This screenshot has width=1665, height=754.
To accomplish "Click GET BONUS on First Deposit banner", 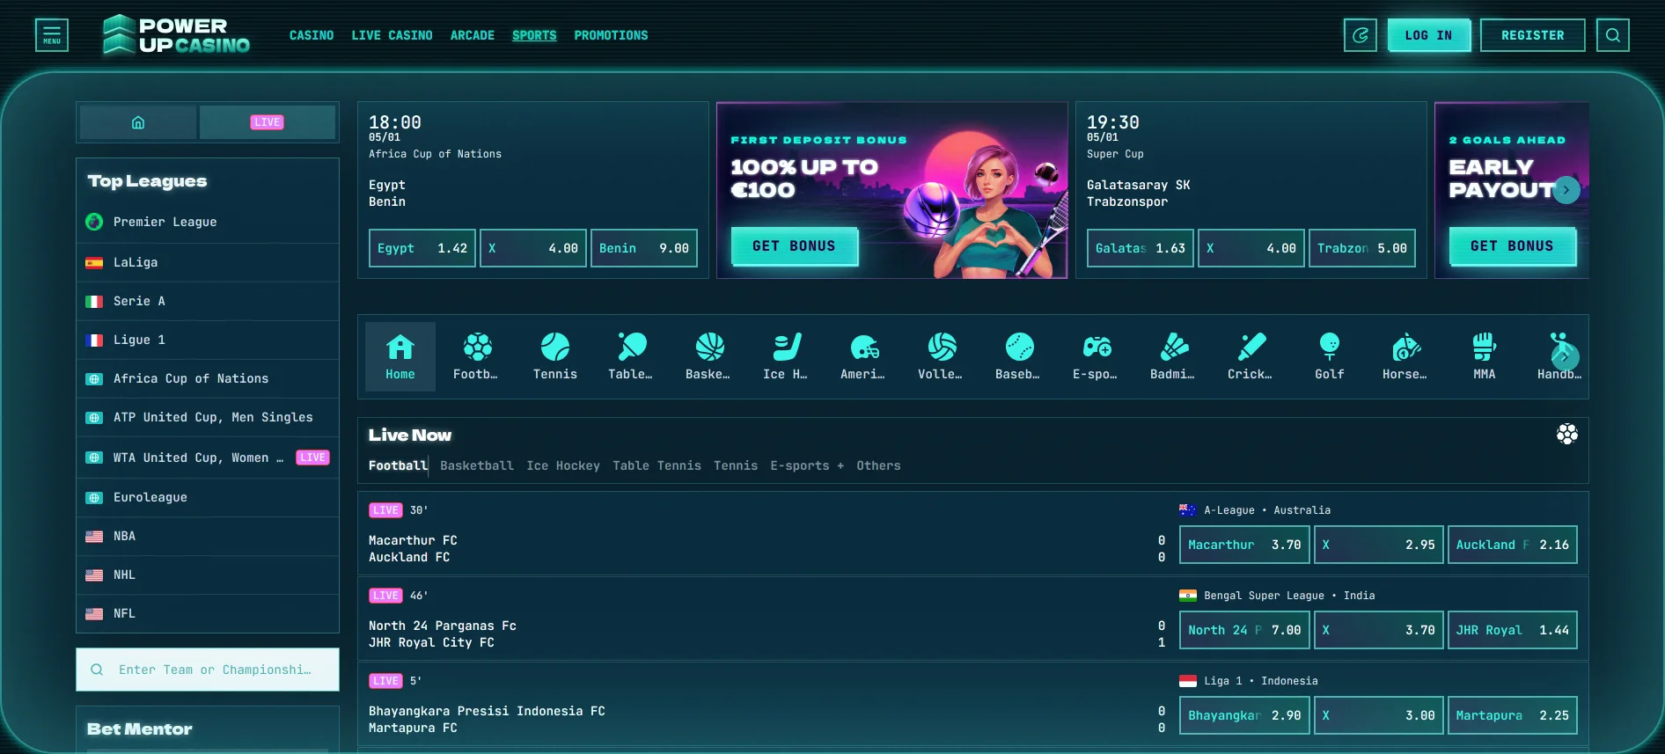I will 795,246.
